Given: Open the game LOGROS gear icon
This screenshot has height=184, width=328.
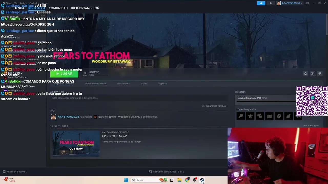Looking at the screenshot, I should (85, 74).
